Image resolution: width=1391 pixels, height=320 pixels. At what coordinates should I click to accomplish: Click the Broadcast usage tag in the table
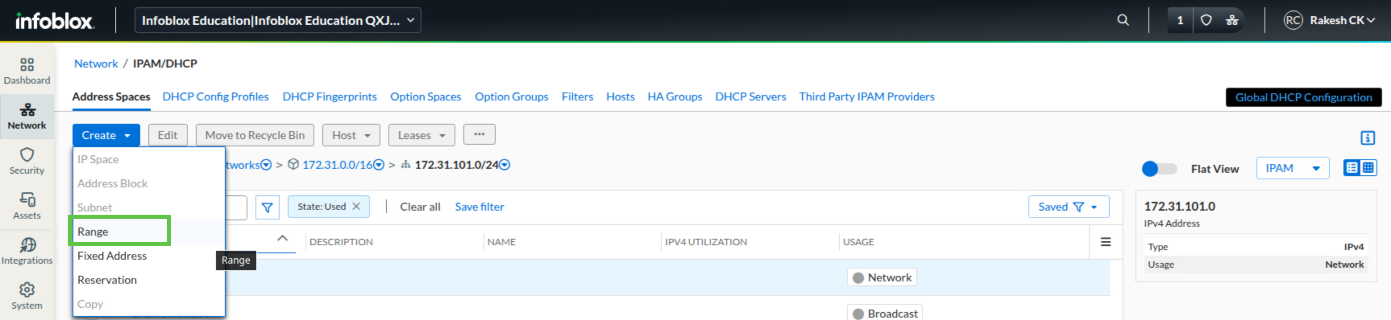884,313
